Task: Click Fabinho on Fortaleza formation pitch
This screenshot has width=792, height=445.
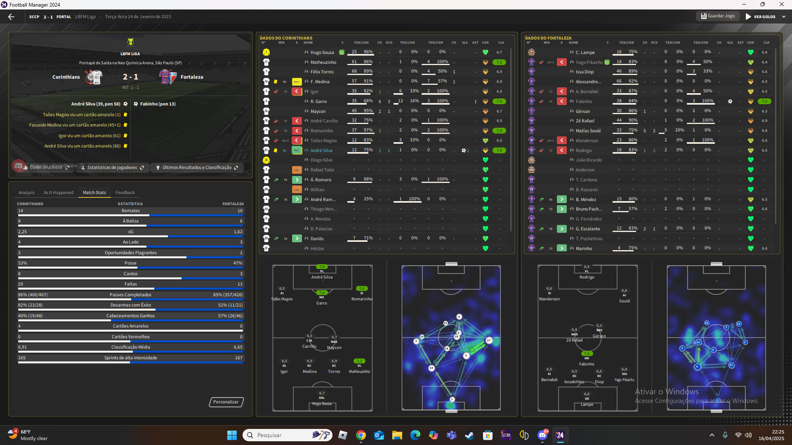Action: [x=587, y=358]
